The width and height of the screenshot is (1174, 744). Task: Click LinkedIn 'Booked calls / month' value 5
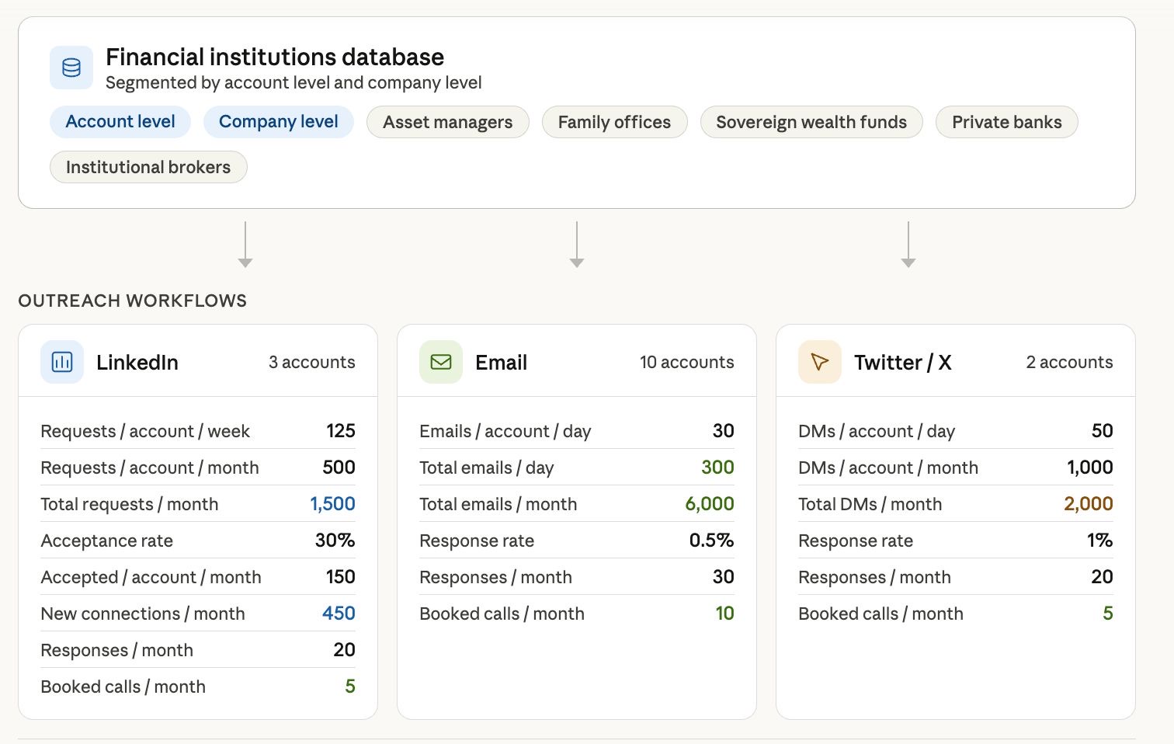350,687
